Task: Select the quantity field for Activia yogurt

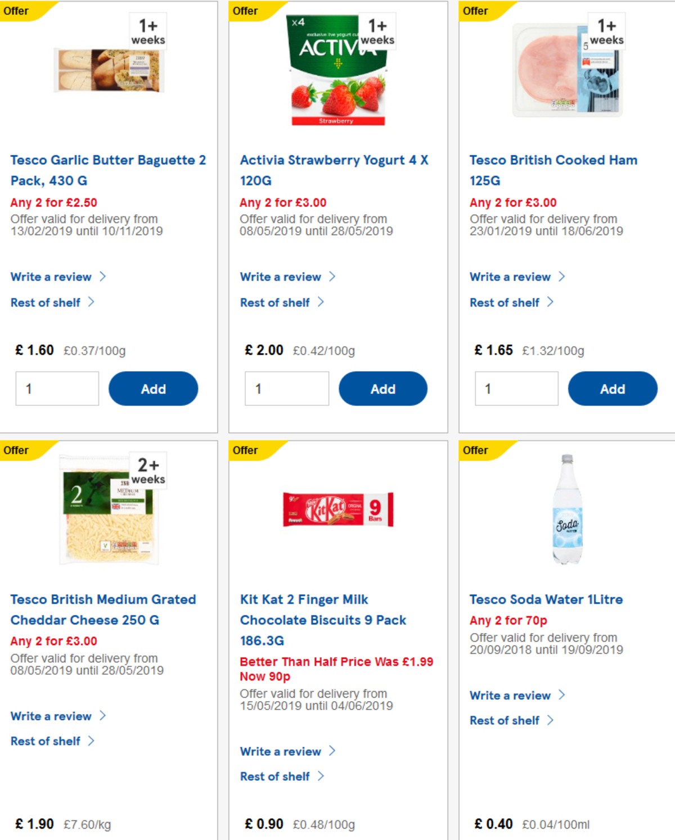Action: coord(286,388)
